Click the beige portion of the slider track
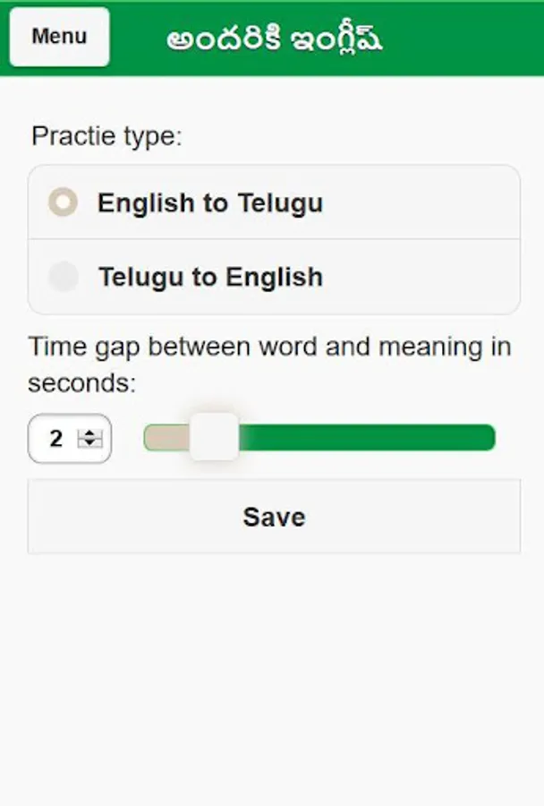The image size is (544, 806). (x=167, y=438)
